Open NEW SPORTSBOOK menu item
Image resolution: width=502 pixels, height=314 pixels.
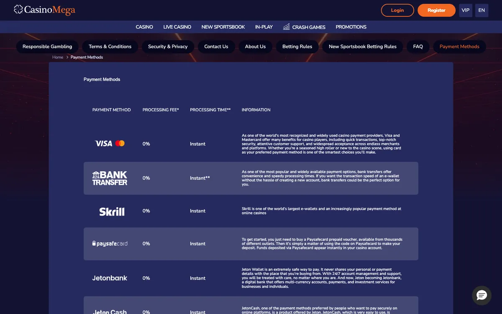pos(223,27)
